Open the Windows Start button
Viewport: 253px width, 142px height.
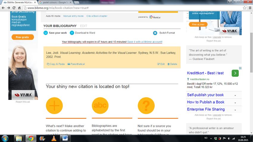point(5,138)
